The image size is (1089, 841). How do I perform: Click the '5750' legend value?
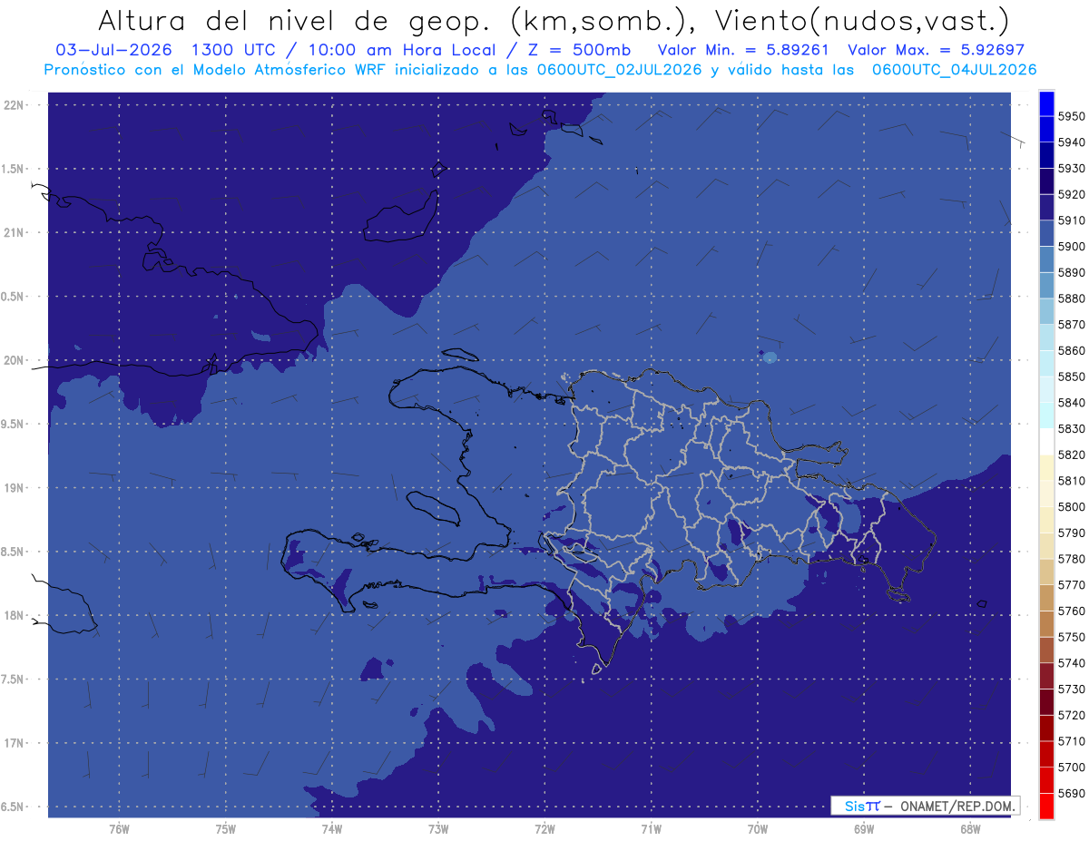(x=1071, y=637)
